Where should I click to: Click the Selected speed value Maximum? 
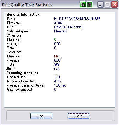coord(61,31)
